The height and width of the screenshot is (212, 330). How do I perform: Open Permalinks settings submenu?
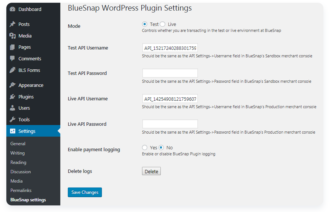pos(21,190)
